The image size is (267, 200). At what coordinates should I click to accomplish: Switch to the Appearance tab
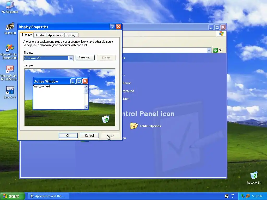[x=56, y=35]
